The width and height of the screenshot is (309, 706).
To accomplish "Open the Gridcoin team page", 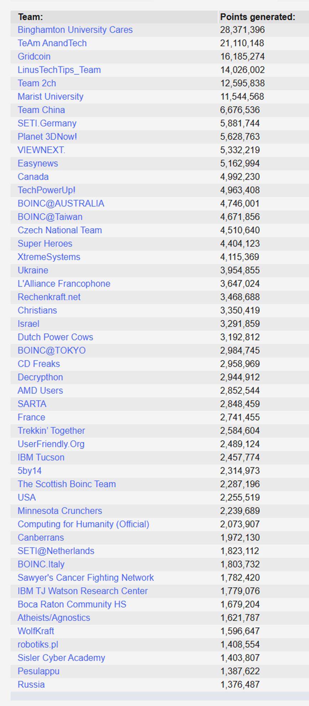I will pyautogui.click(x=34, y=57).
